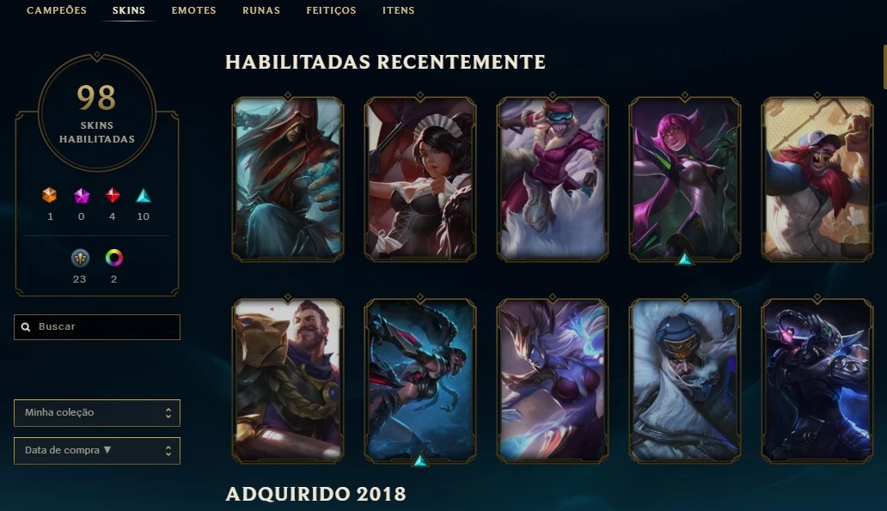Viewport: 887px width, 511px height.
Task: Open the Minha coleção dropdown
Action: point(97,412)
